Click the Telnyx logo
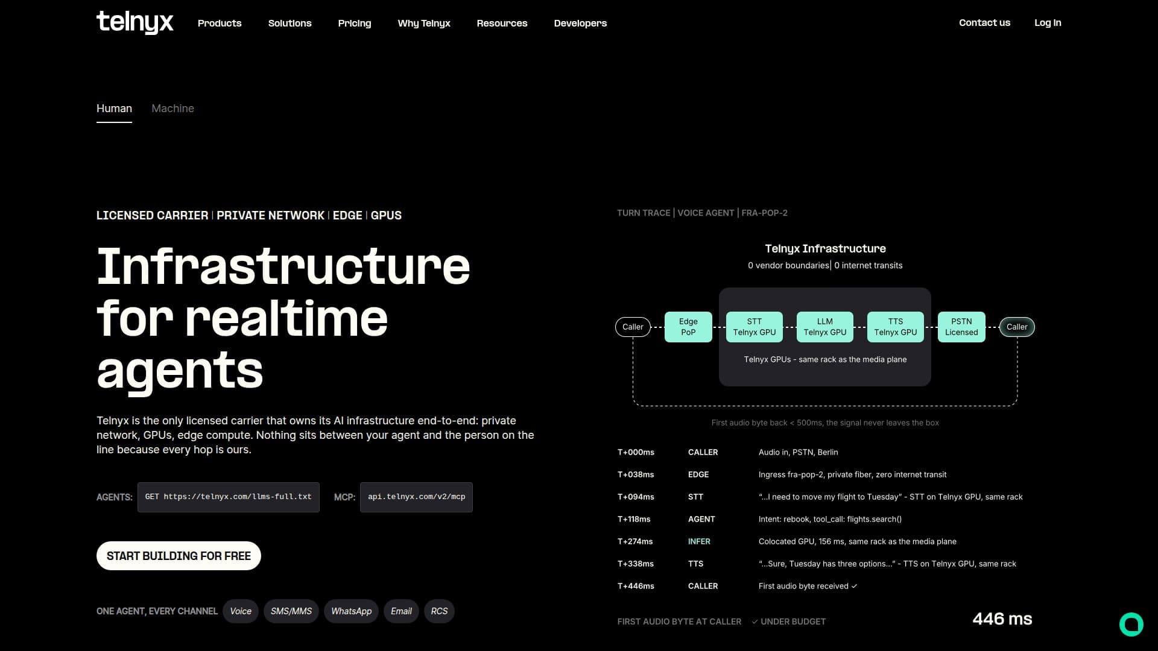Viewport: 1158px width, 651px height. [x=134, y=23]
